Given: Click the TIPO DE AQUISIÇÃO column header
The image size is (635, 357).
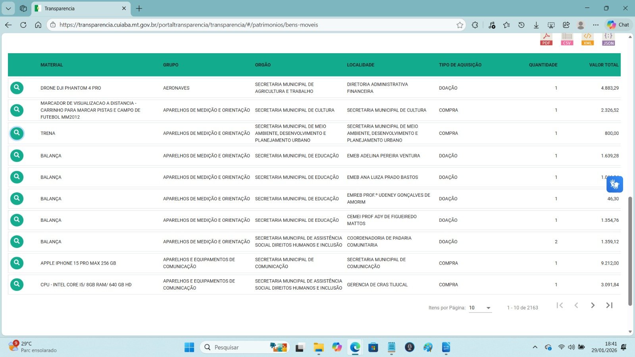Looking at the screenshot, I should (460, 65).
